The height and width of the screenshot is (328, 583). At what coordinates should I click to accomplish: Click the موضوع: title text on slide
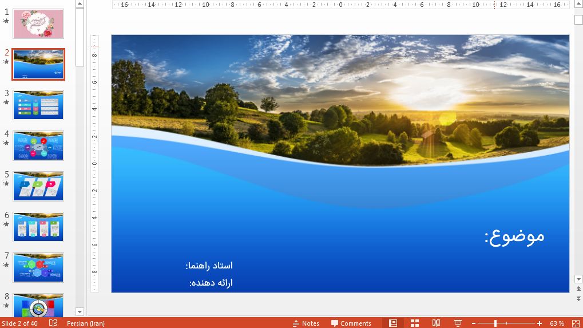click(x=514, y=236)
